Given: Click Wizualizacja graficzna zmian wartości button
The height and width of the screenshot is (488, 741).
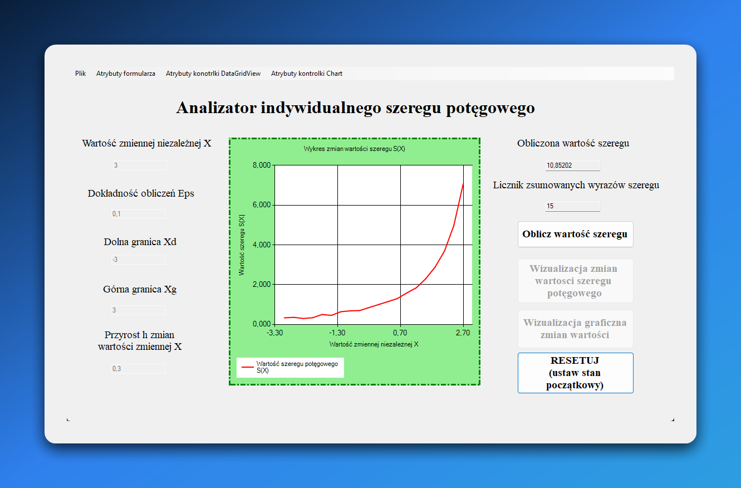Looking at the screenshot, I should pos(575,329).
